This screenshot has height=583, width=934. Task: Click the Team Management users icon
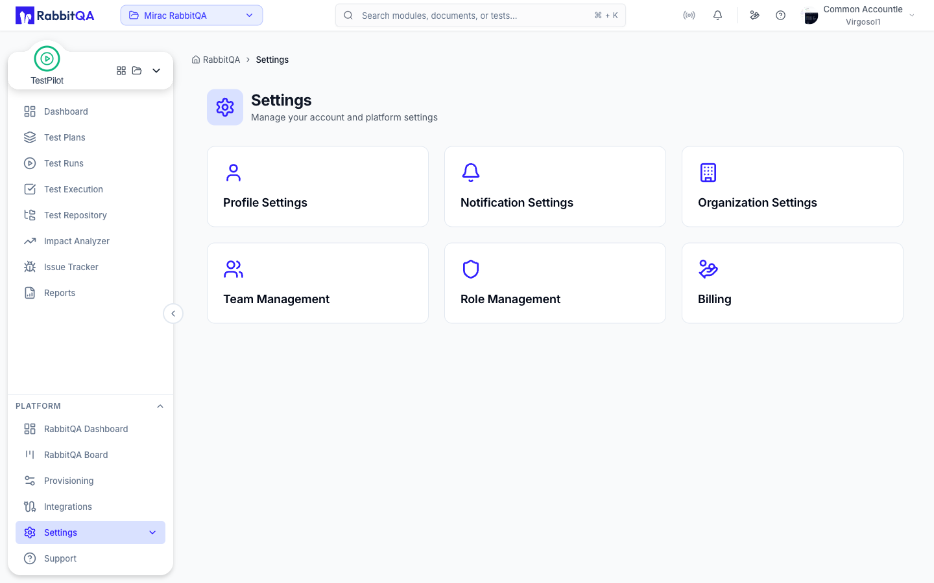point(233,269)
